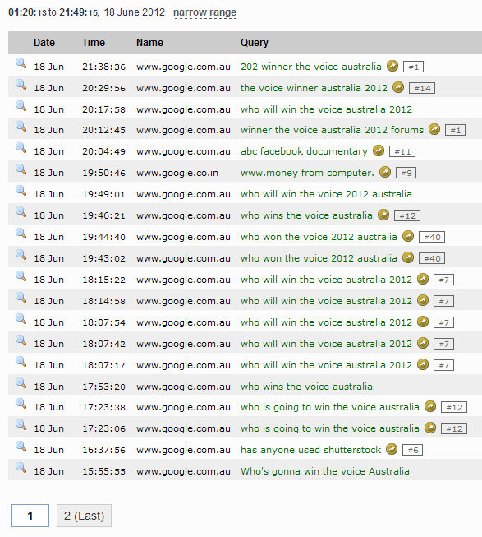The height and width of the screenshot is (537, 482).
Task: Click gold arrow icon beside 'winner the voice australia 2012 forums'
Action: [x=434, y=129]
